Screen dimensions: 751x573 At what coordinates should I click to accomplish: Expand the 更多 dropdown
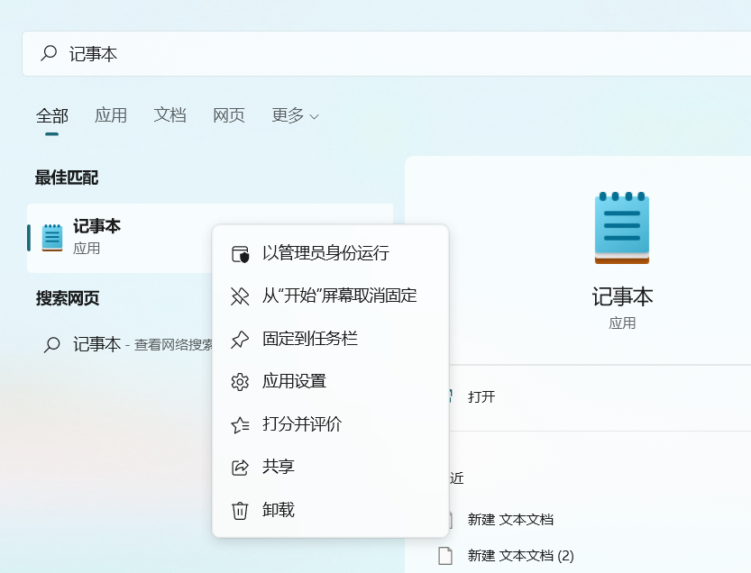[295, 115]
